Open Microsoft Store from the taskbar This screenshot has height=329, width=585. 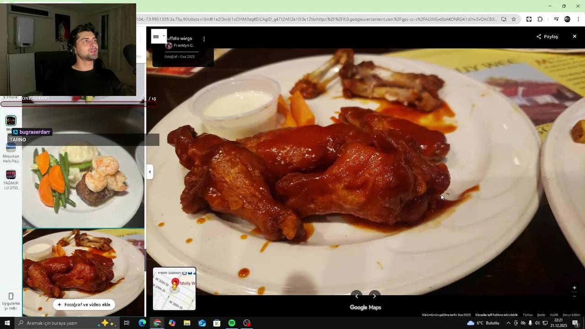pyautogui.click(x=217, y=323)
